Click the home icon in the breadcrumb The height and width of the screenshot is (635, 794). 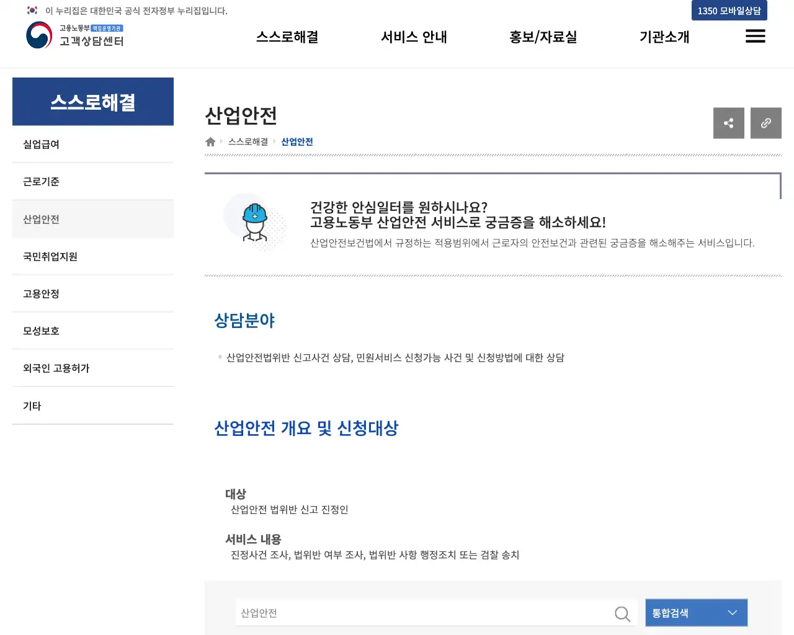pyautogui.click(x=210, y=141)
